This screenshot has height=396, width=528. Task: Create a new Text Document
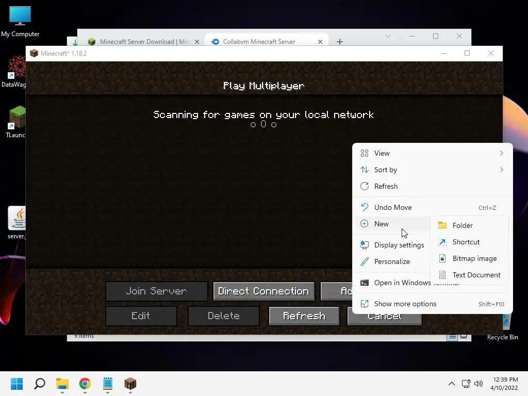point(469,275)
